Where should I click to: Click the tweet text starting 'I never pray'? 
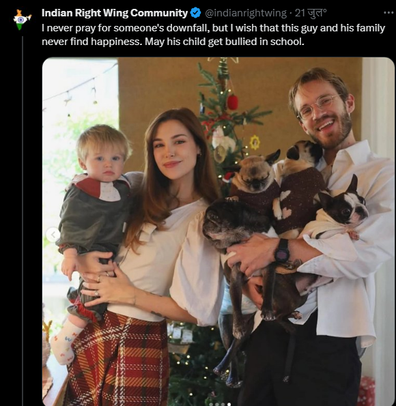click(213, 35)
